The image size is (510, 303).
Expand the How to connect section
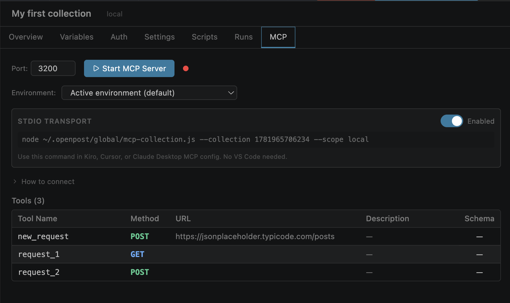(44, 182)
